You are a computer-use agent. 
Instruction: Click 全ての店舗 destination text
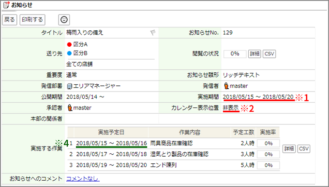79,64
